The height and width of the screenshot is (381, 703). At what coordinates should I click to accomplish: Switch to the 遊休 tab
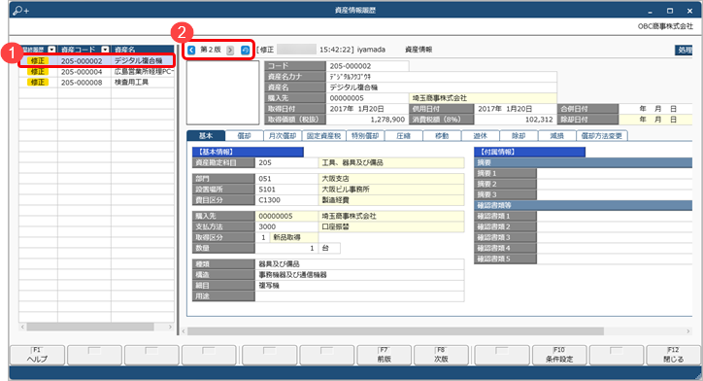481,135
